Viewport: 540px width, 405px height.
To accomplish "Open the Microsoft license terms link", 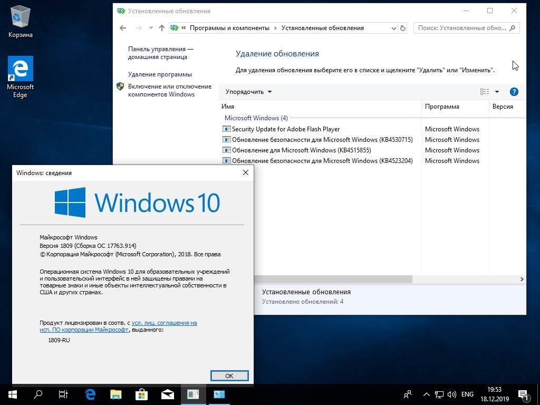I will (119, 326).
